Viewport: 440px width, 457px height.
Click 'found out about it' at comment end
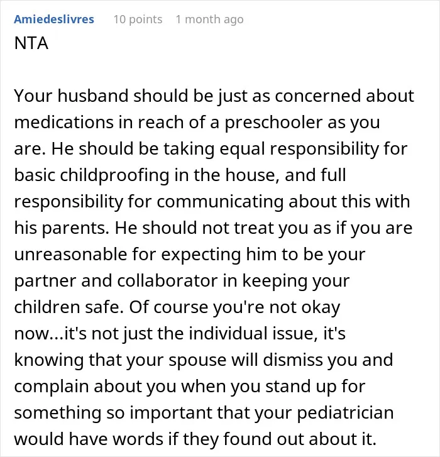pos(299,439)
